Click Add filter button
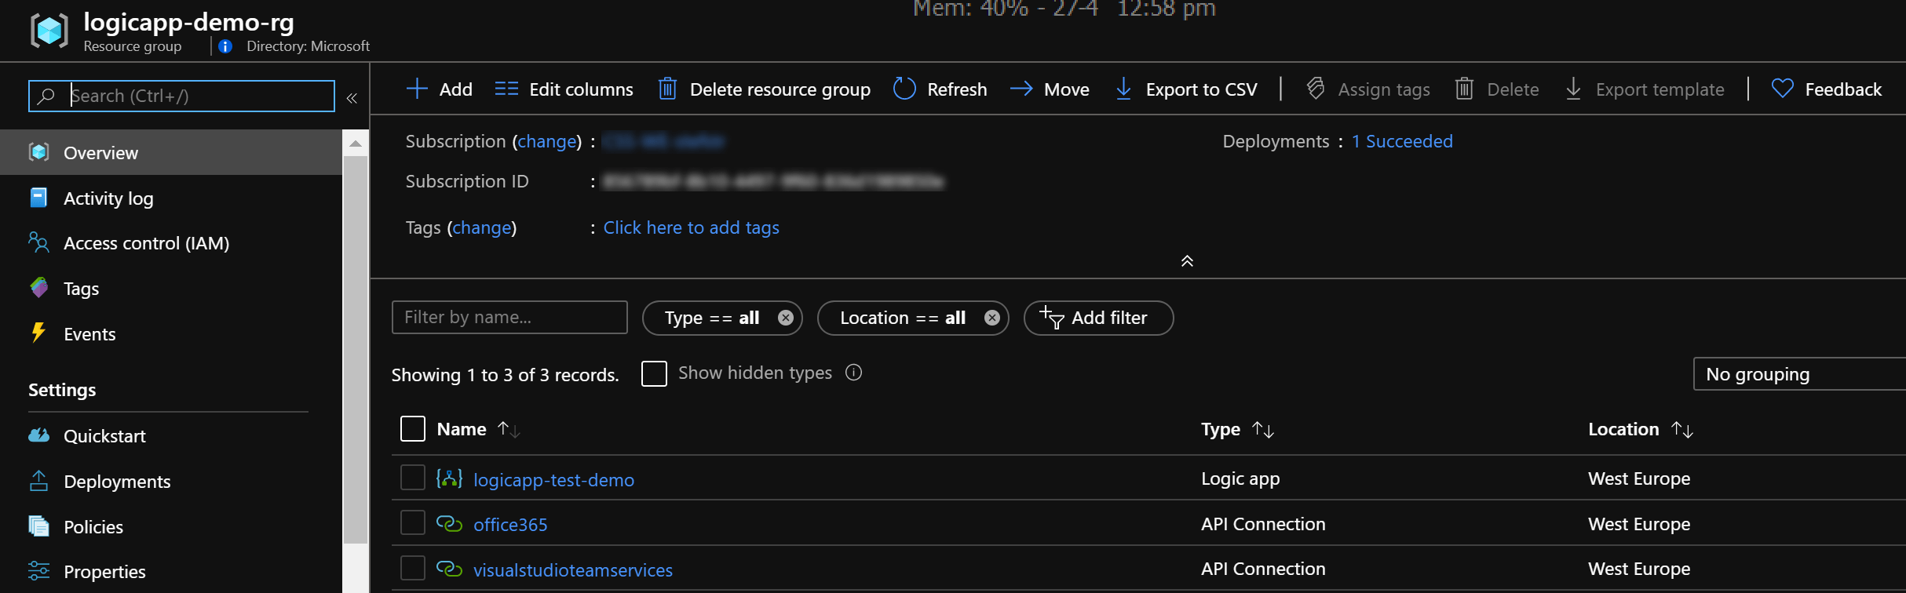The image size is (1906, 593). coord(1098,318)
